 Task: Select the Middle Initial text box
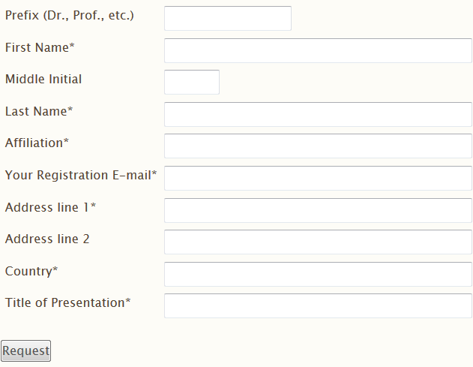point(192,82)
